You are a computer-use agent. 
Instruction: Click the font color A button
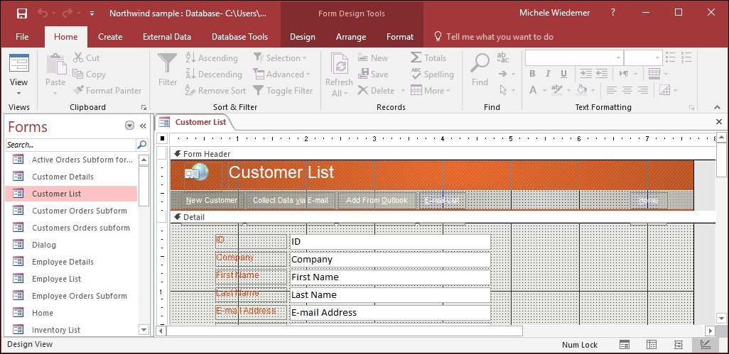point(533,90)
